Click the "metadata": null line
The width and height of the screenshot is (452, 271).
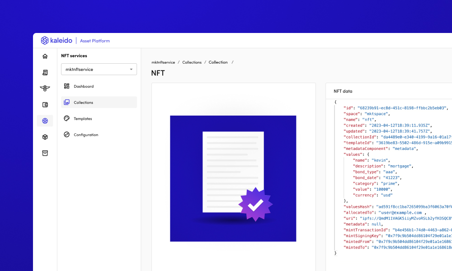(363, 224)
